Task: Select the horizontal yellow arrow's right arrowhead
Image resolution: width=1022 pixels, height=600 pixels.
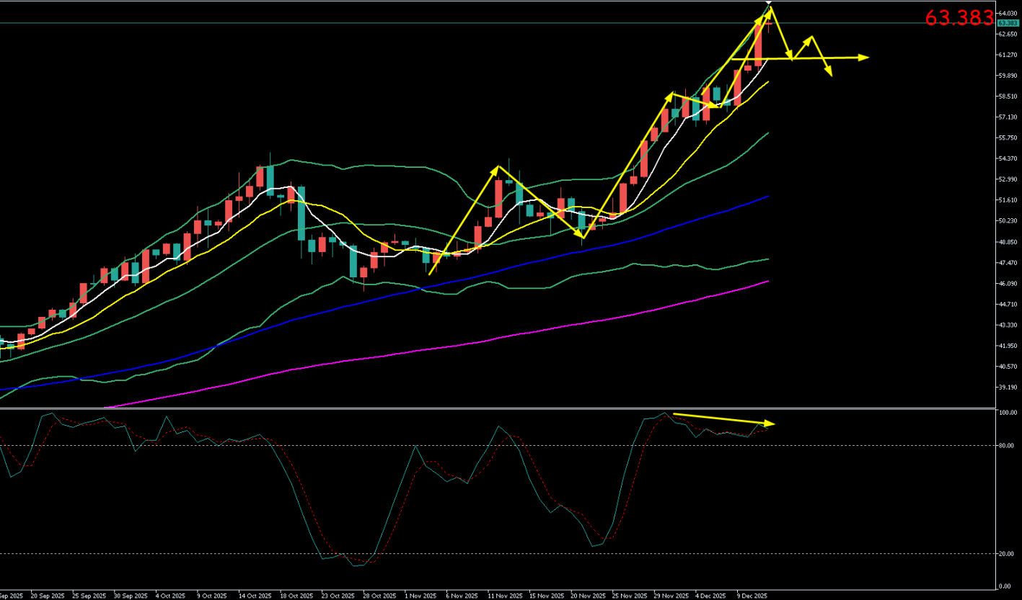Action: click(864, 57)
